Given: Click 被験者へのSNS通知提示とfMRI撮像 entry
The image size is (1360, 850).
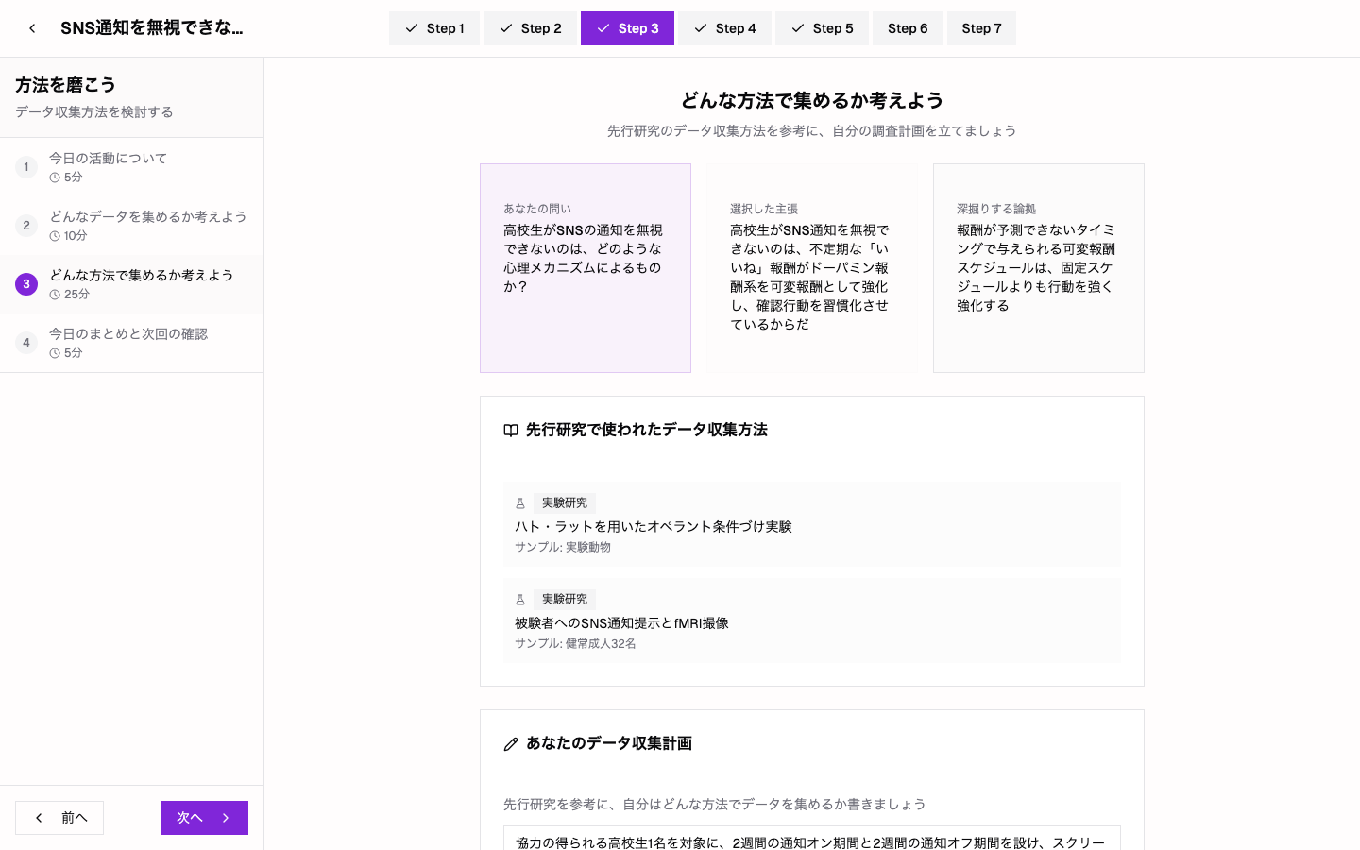Looking at the screenshot, I should [812, 620].
